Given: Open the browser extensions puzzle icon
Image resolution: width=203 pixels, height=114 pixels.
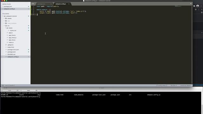Looking at the screenshot, I should click(194, 6).
